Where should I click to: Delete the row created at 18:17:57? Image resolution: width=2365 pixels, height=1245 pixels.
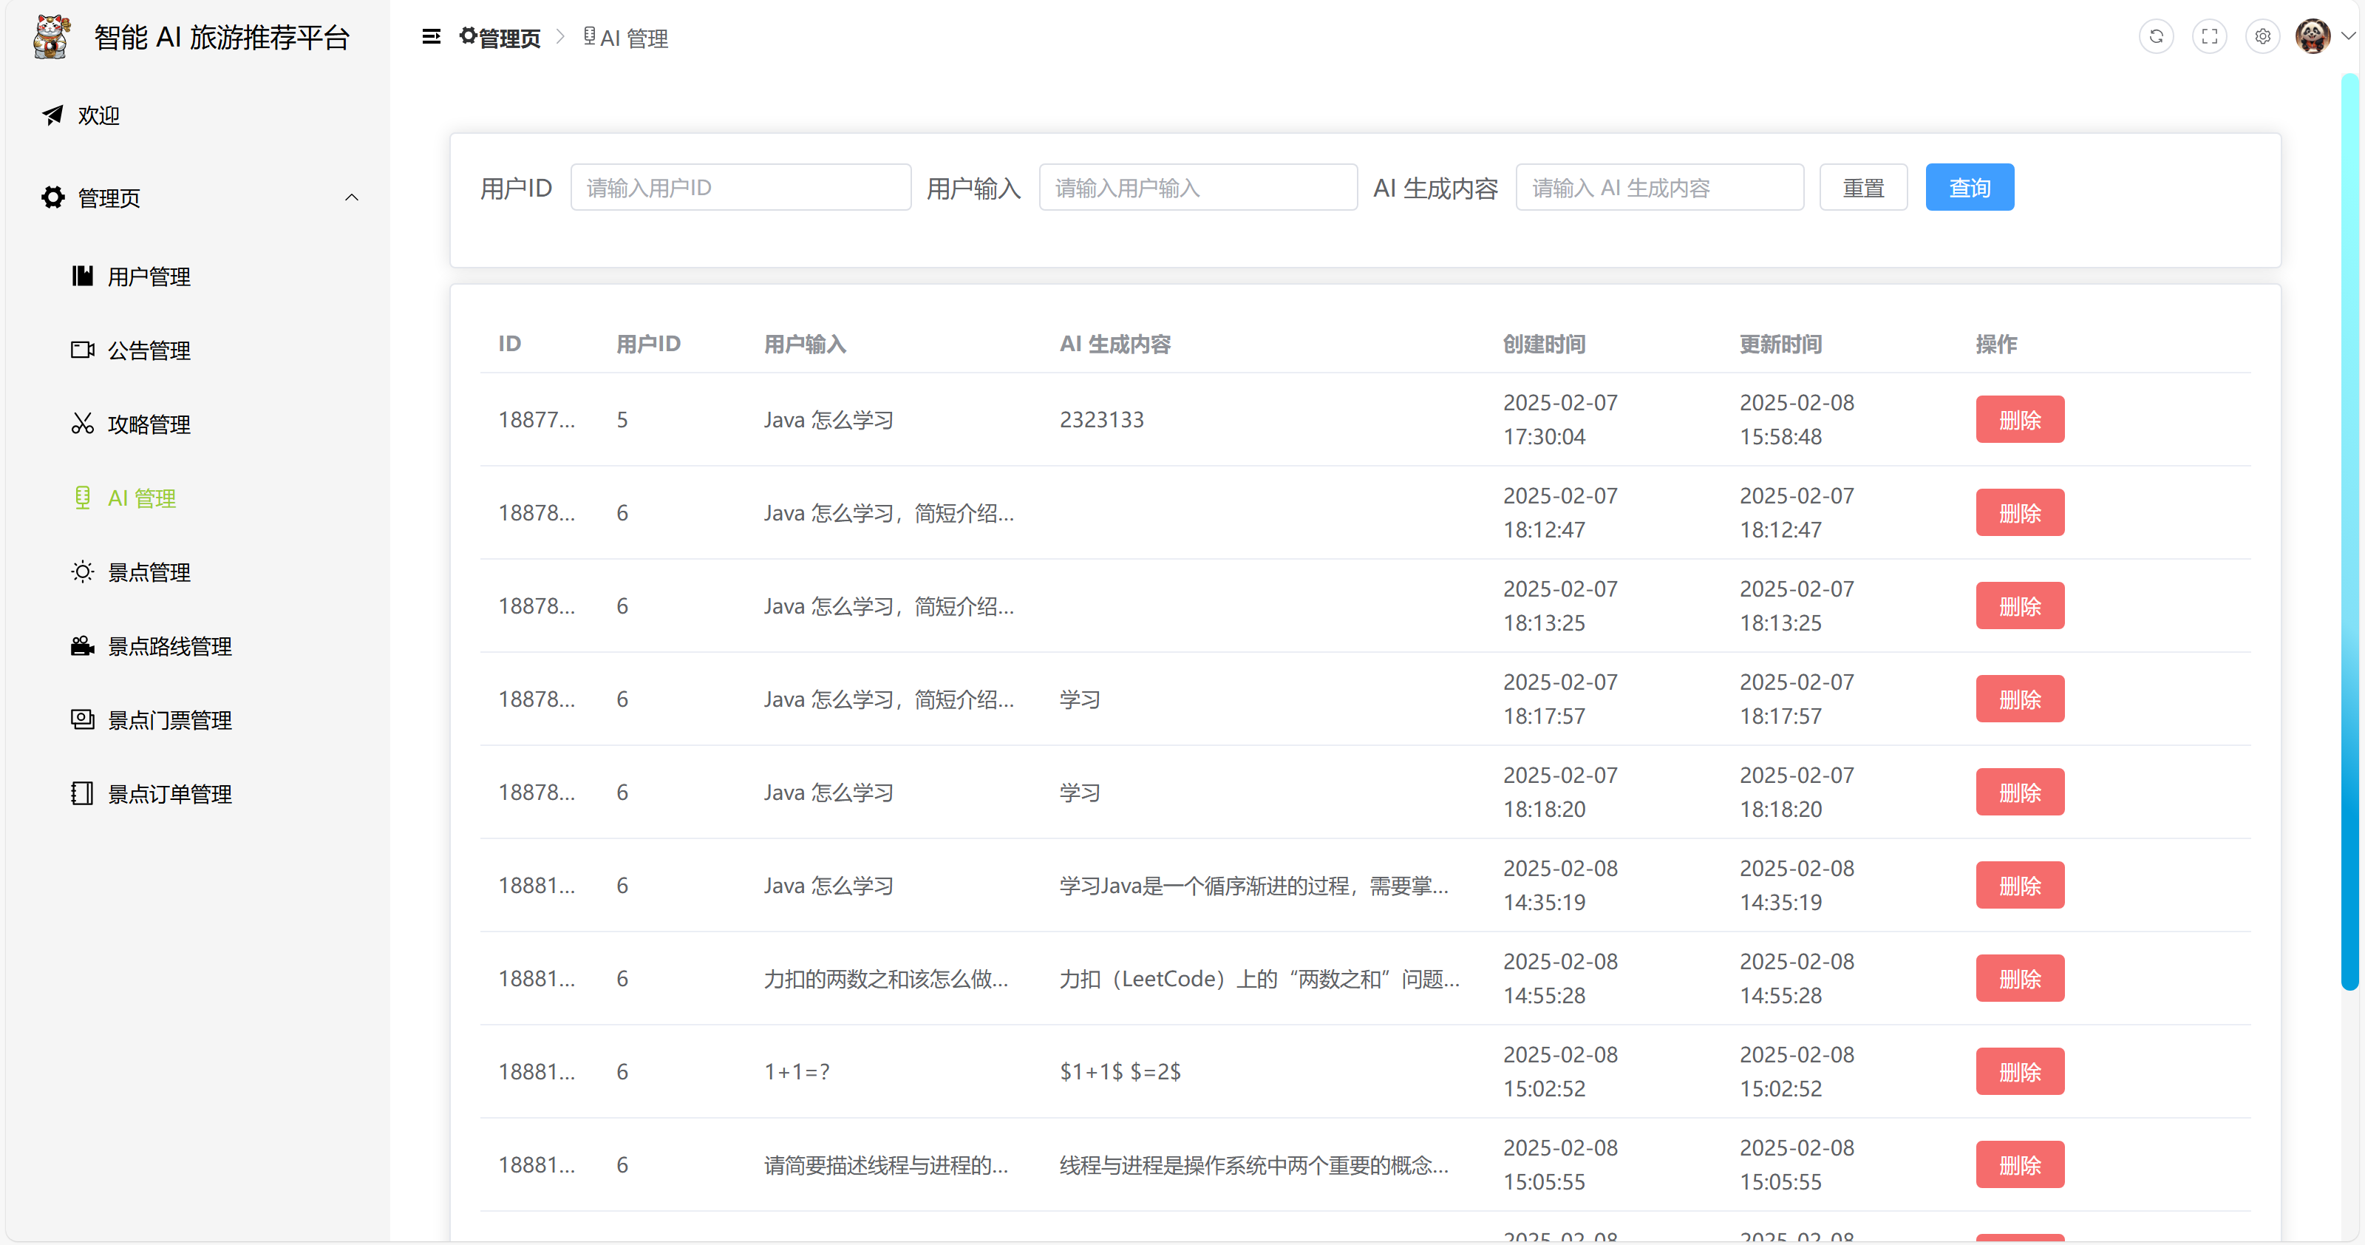click(2020, 699)
